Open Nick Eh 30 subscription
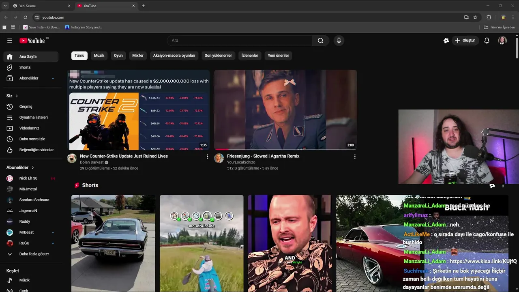 coord(31,178)
